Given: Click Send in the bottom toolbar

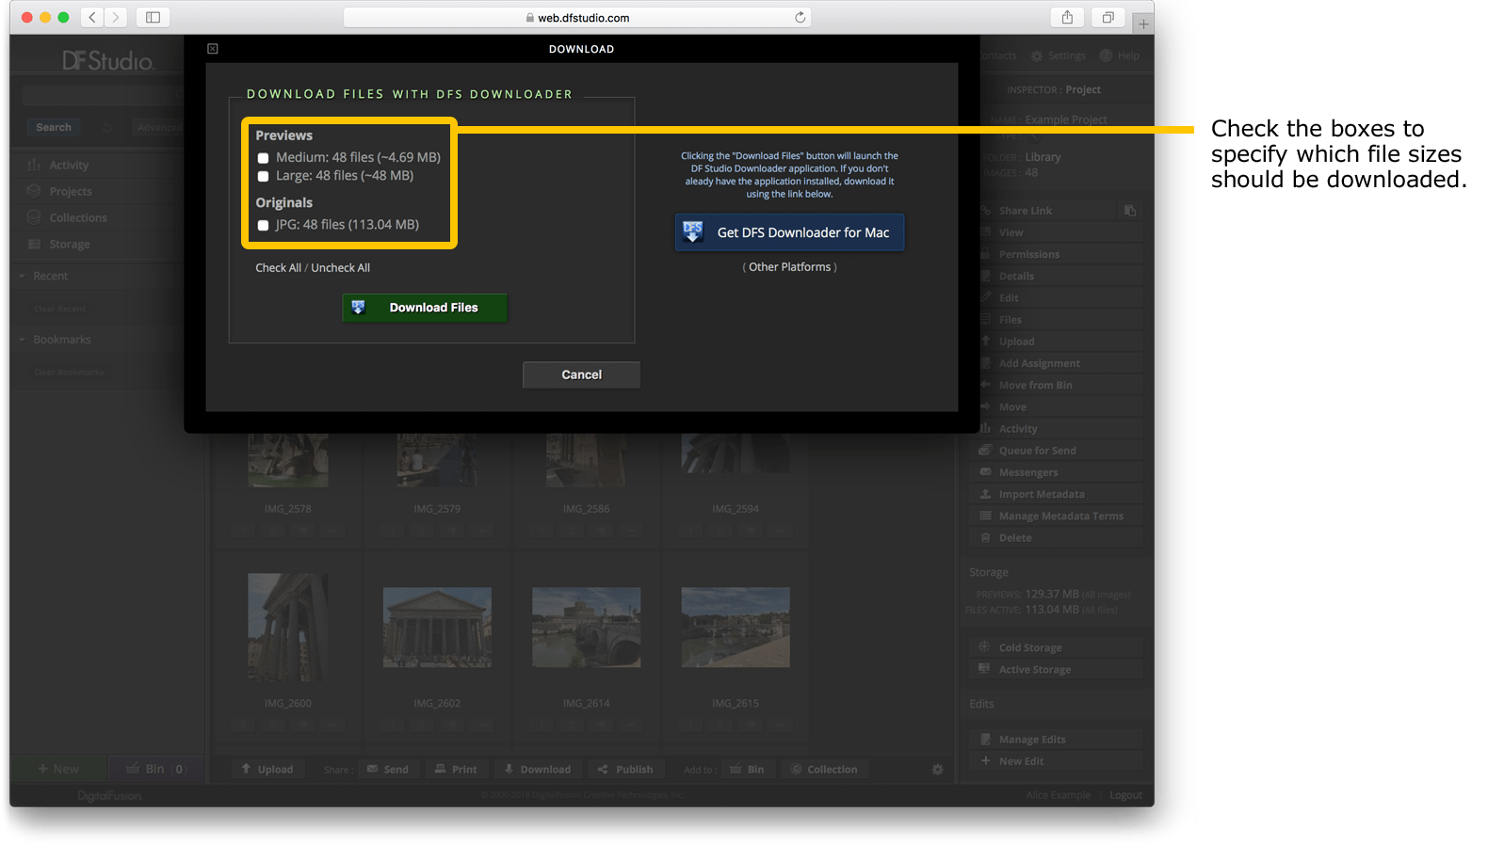Looking at the screenshot, I should (387, 769).
